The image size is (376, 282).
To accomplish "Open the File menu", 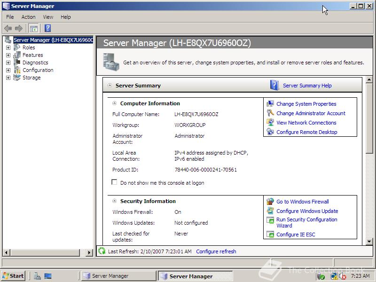I will pos(10,17).
